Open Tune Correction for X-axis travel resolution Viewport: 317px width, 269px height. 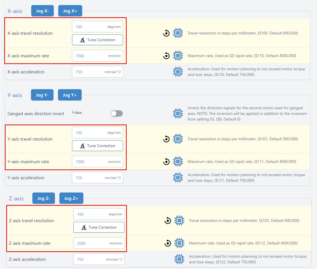[x=97, y=40]
